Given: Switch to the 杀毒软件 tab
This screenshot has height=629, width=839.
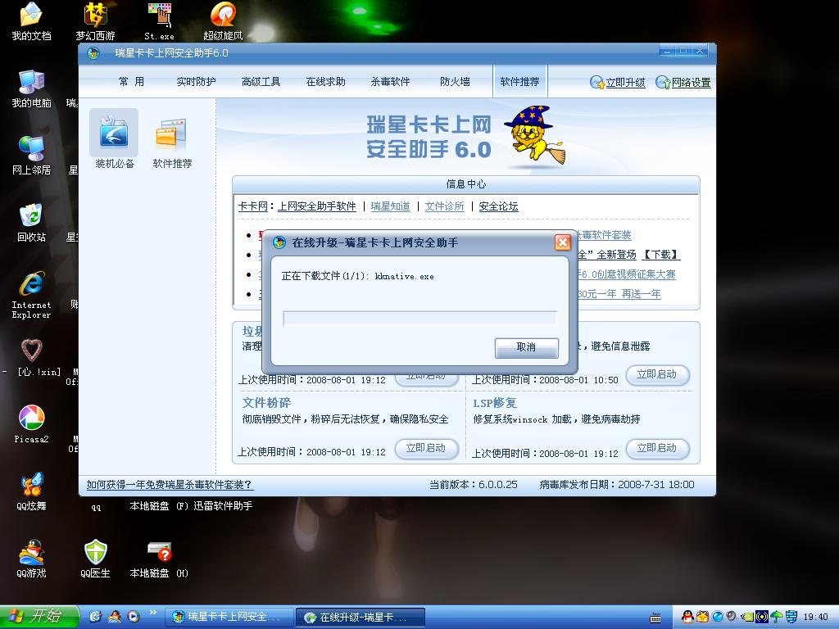Looking at the screenshot, I should coord(390,81).
